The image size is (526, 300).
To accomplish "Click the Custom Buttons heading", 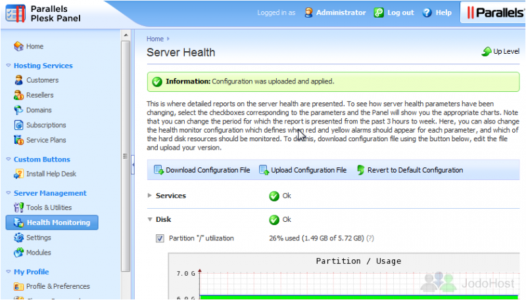I will click(42, 160).
